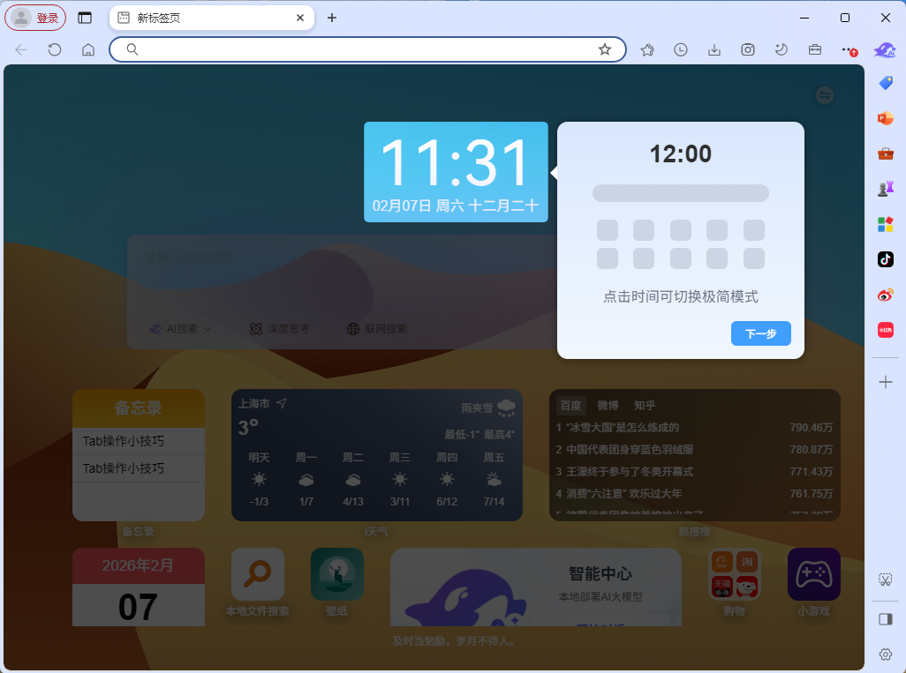Screen dimensions: 906x673
Task: Open Xiaohongshu in the sidebar
Action: click(885, 330)
